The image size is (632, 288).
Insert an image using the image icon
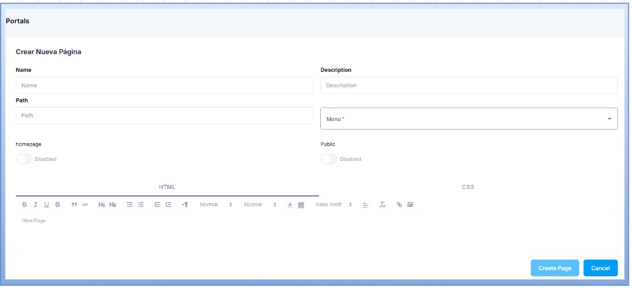point(410,204)
